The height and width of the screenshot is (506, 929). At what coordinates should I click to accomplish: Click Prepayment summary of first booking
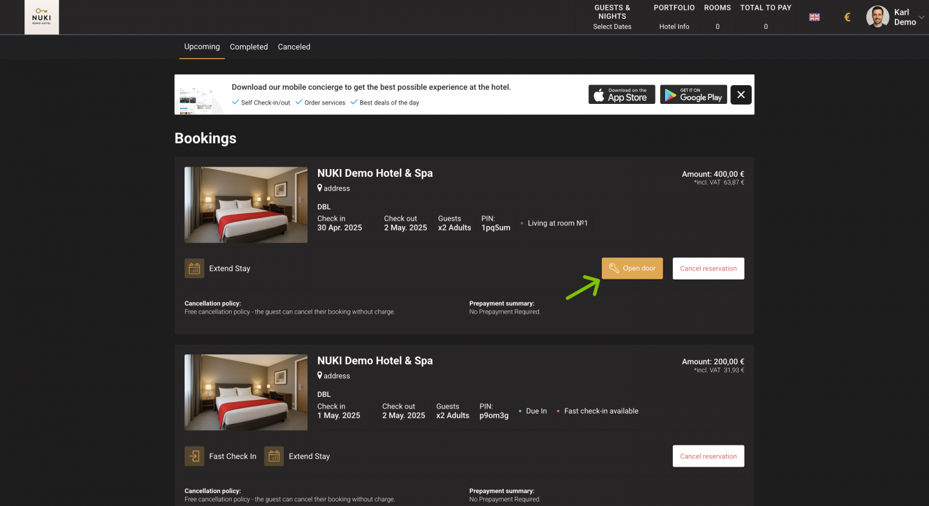pyautogui.click(x=505, y=307)
